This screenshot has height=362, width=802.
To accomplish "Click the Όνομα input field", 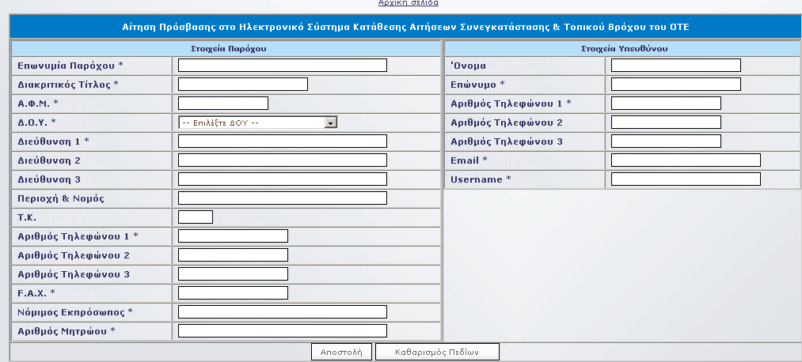I will point(675,66).
